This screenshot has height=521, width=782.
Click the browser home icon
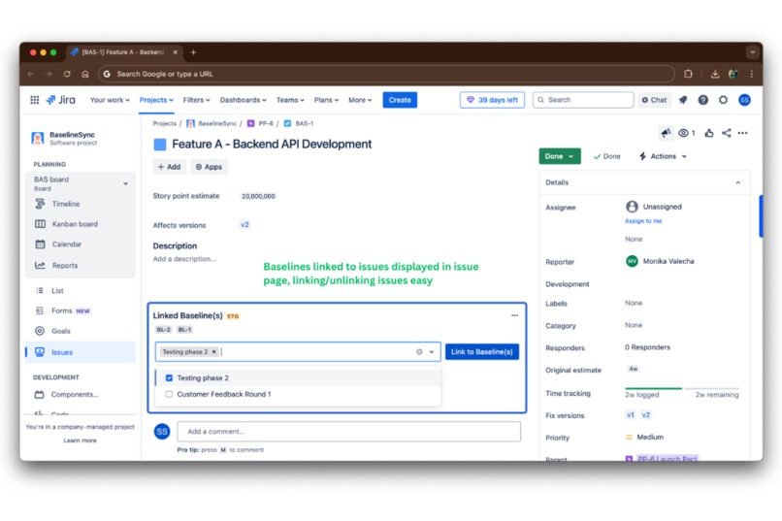(85, 74)
